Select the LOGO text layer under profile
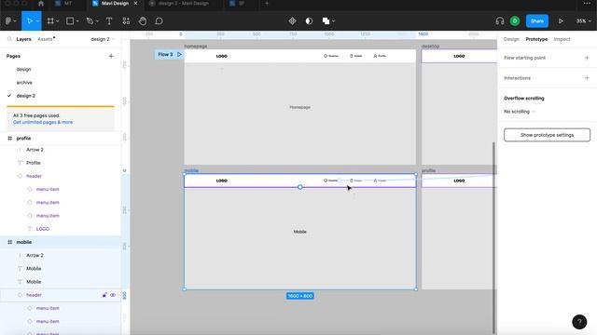Viewport: 597px width, 335px height. coord(43,229)
